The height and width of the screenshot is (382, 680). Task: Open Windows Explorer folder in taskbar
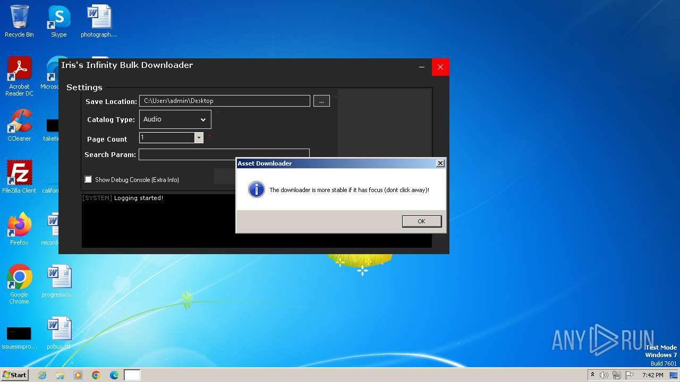click(60, 375)
